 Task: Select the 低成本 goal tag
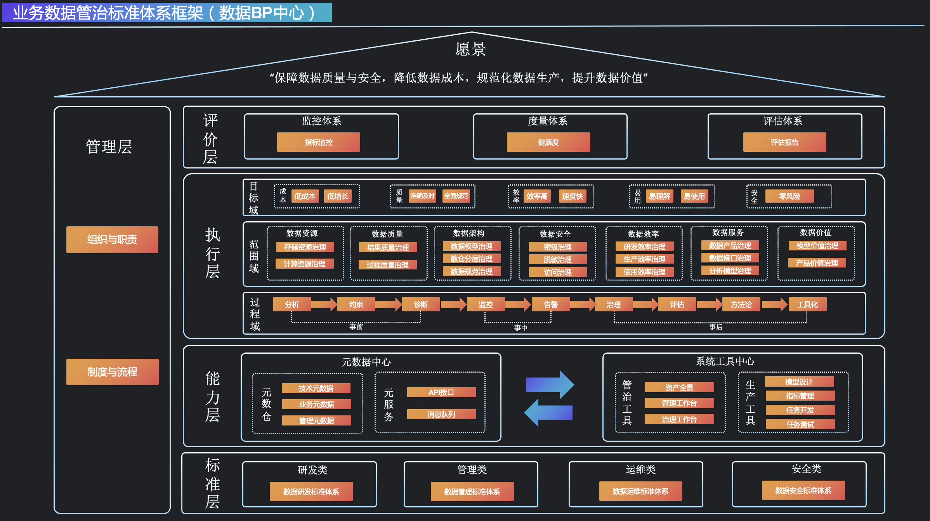point(305,196)
